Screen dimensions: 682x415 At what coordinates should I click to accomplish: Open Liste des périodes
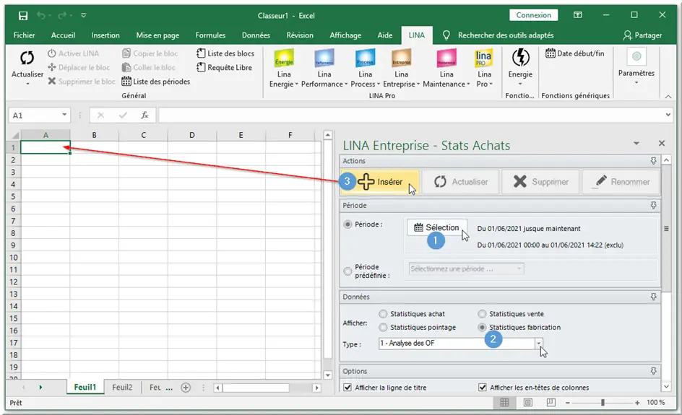point(156,82)
